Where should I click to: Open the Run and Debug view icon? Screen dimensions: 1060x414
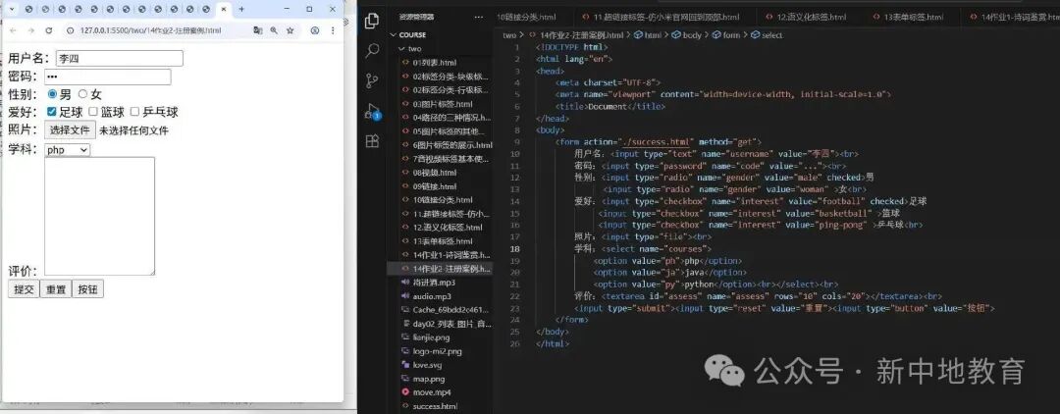[372, 111]
